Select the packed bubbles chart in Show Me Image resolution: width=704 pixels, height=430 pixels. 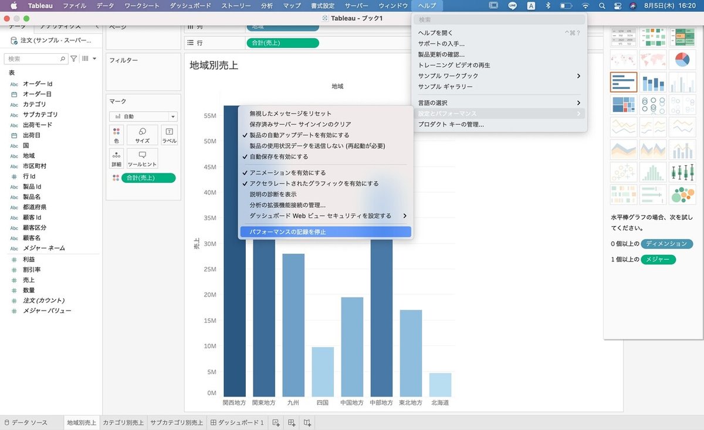click(682, 194)
